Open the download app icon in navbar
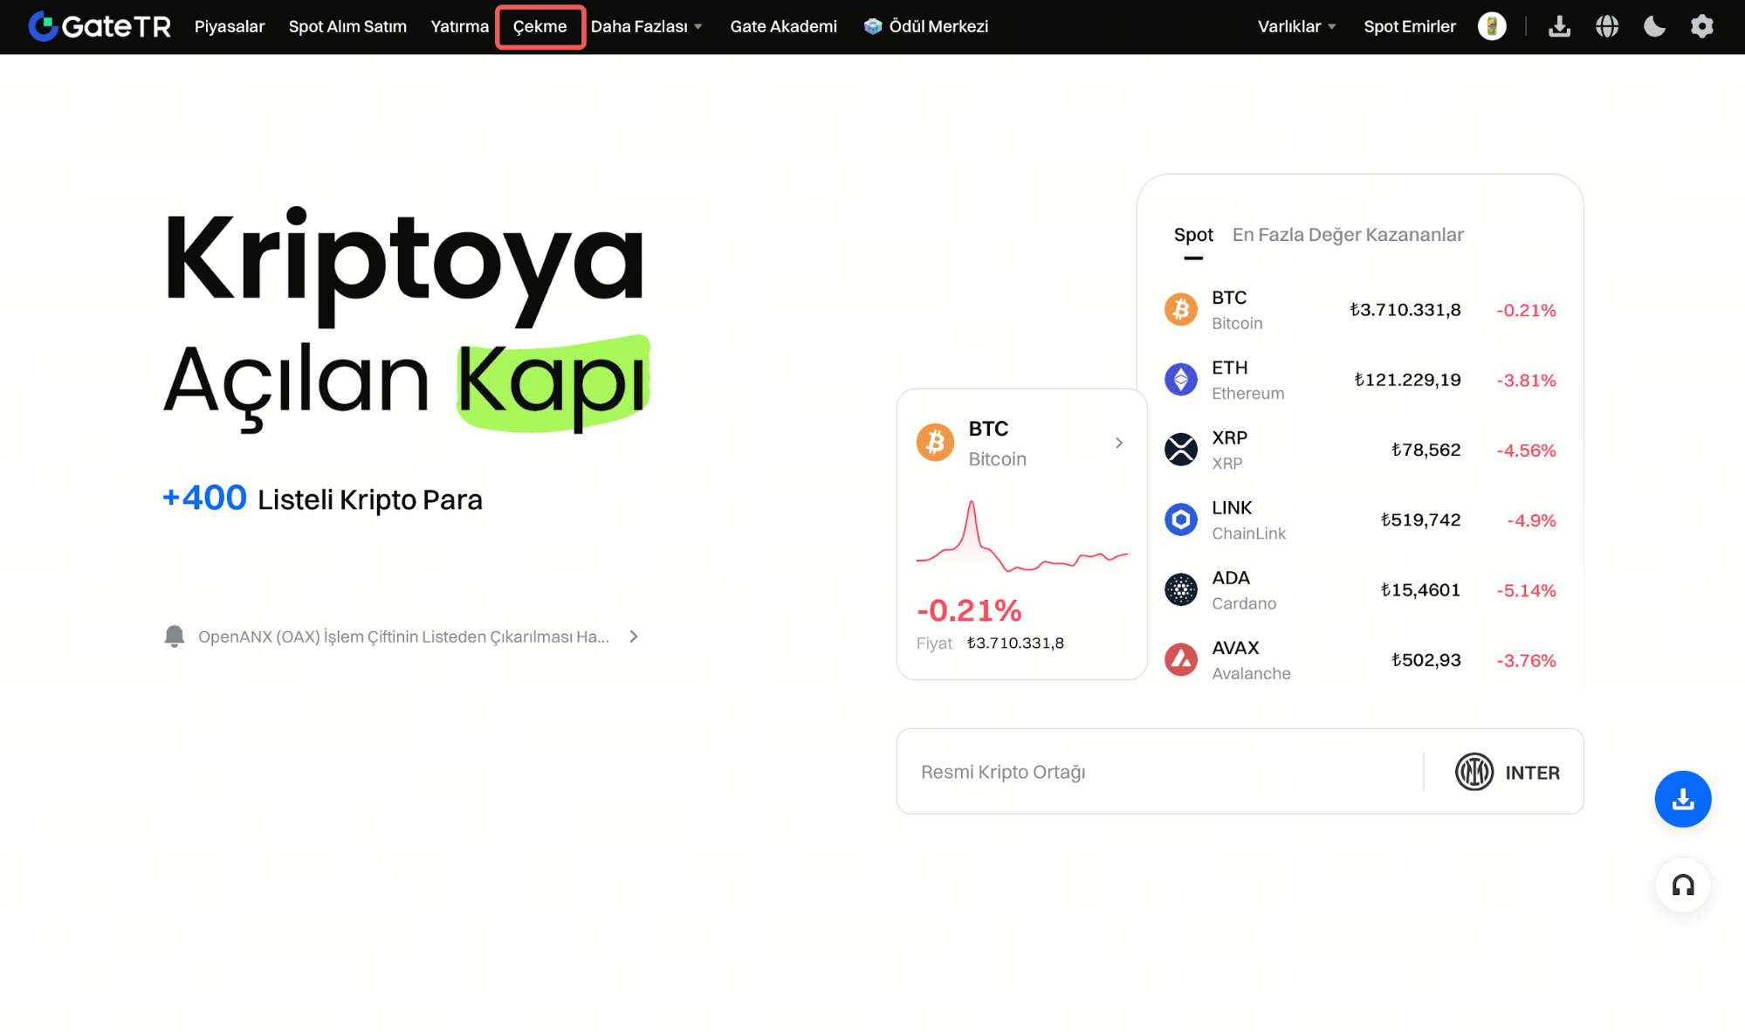1745x1032 pixels. pyautogui.click(x=1559, y=26)
